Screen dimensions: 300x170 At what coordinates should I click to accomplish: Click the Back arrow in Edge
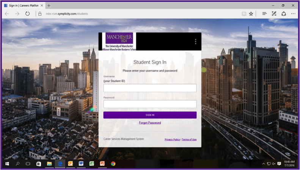7,14
